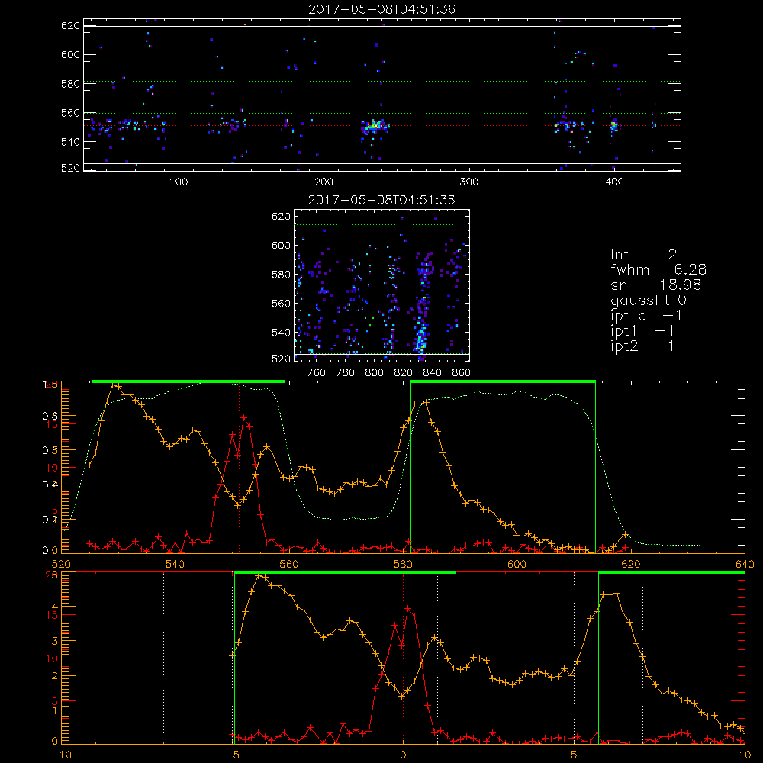Image resolution: width=763 pixels, height=763 pixels.
Task: Click x-axis label 400 of top image
Action: [x=614, y=182]
